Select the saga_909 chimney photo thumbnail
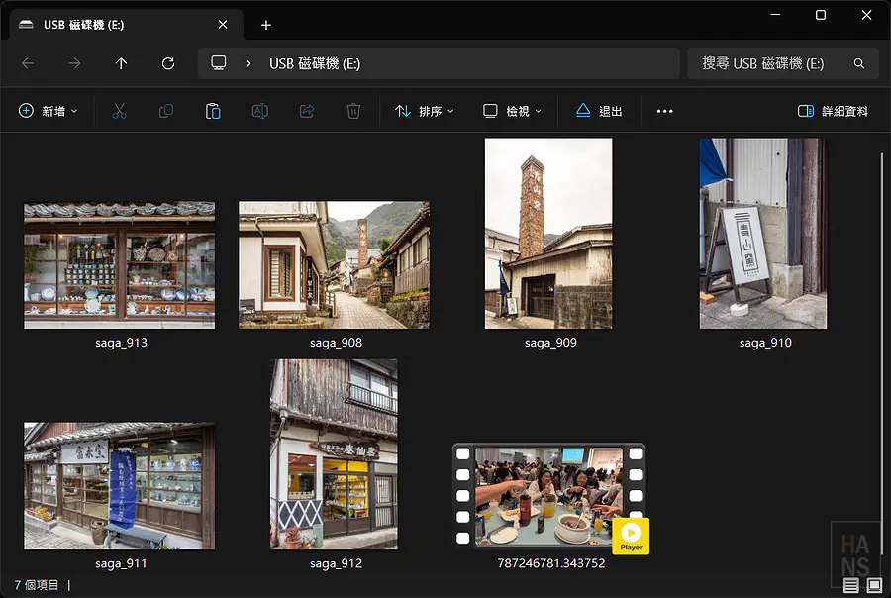Image resolution: width=891 pixels, height=598 pixels. (548, 234)
